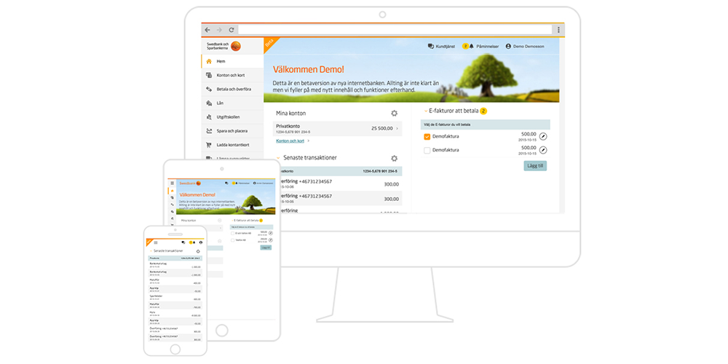Check the Telefon AB checkbox on the tablet
Screen dimensions: 728x364
[x=233, y=240]
